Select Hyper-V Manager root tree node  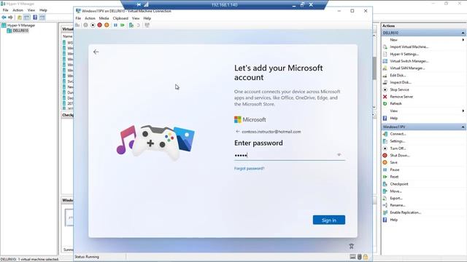21,25
